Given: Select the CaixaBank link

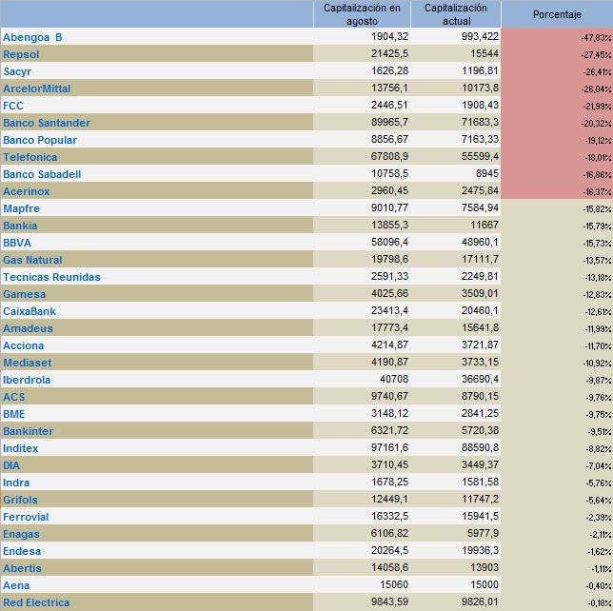Looking at the screenshot, I should (x=30, y=311).
